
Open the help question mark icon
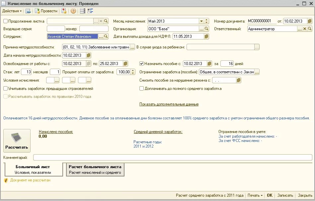click(x=73, y=11)
